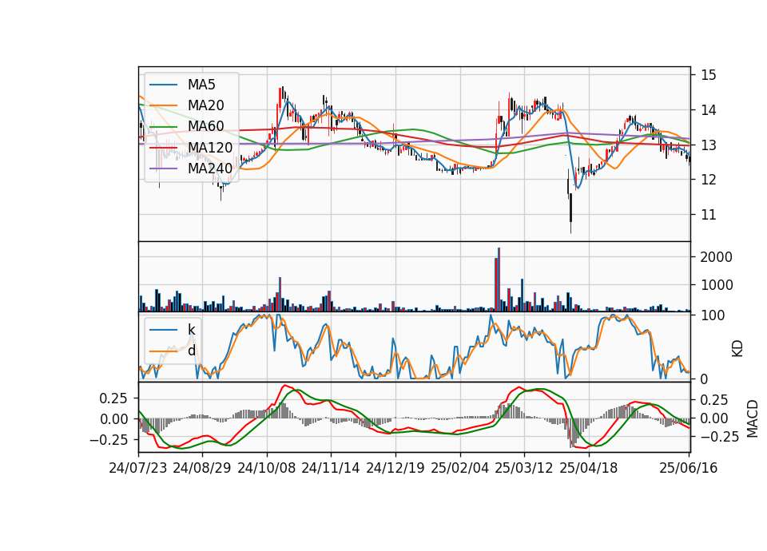Click the price axis value 15
Screen dimensions: 767x551
coord(709,75)
